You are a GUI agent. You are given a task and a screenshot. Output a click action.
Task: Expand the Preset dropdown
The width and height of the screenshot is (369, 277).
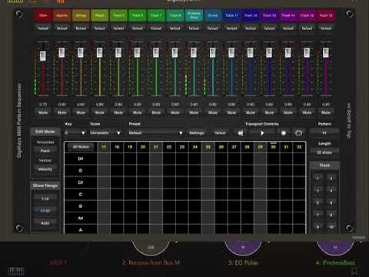(155, 133)
